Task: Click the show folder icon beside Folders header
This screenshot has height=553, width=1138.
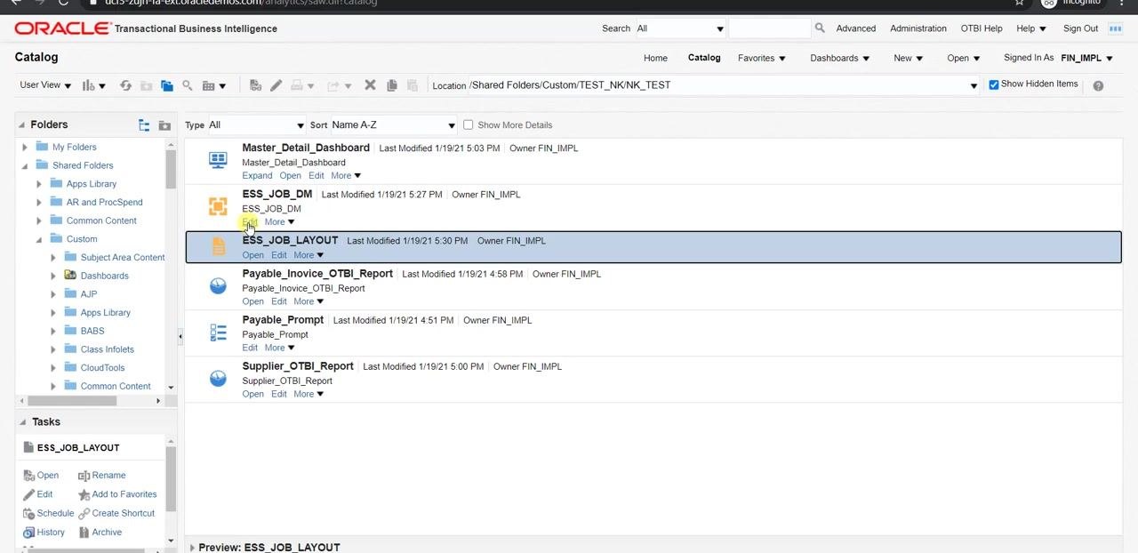Action: coord(164,125)
